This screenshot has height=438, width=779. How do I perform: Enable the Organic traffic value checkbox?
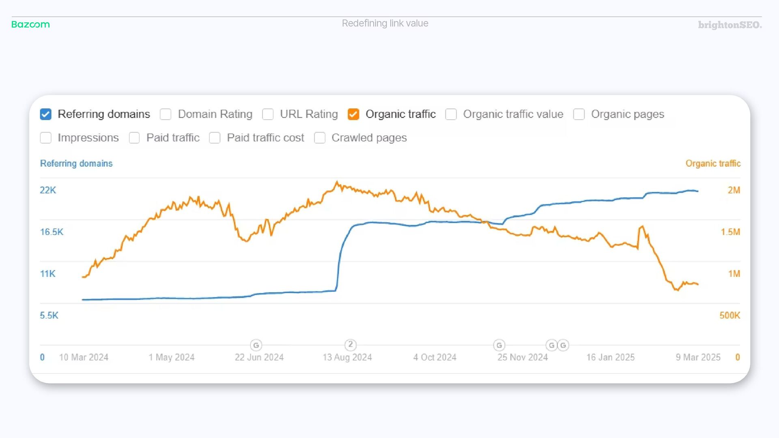[451, 114]
